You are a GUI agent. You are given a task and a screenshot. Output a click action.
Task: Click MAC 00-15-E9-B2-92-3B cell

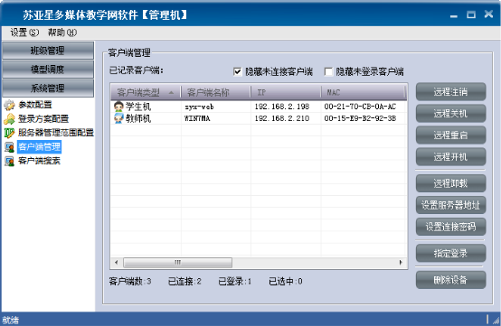pyautogui.click(x=360, y=118)
